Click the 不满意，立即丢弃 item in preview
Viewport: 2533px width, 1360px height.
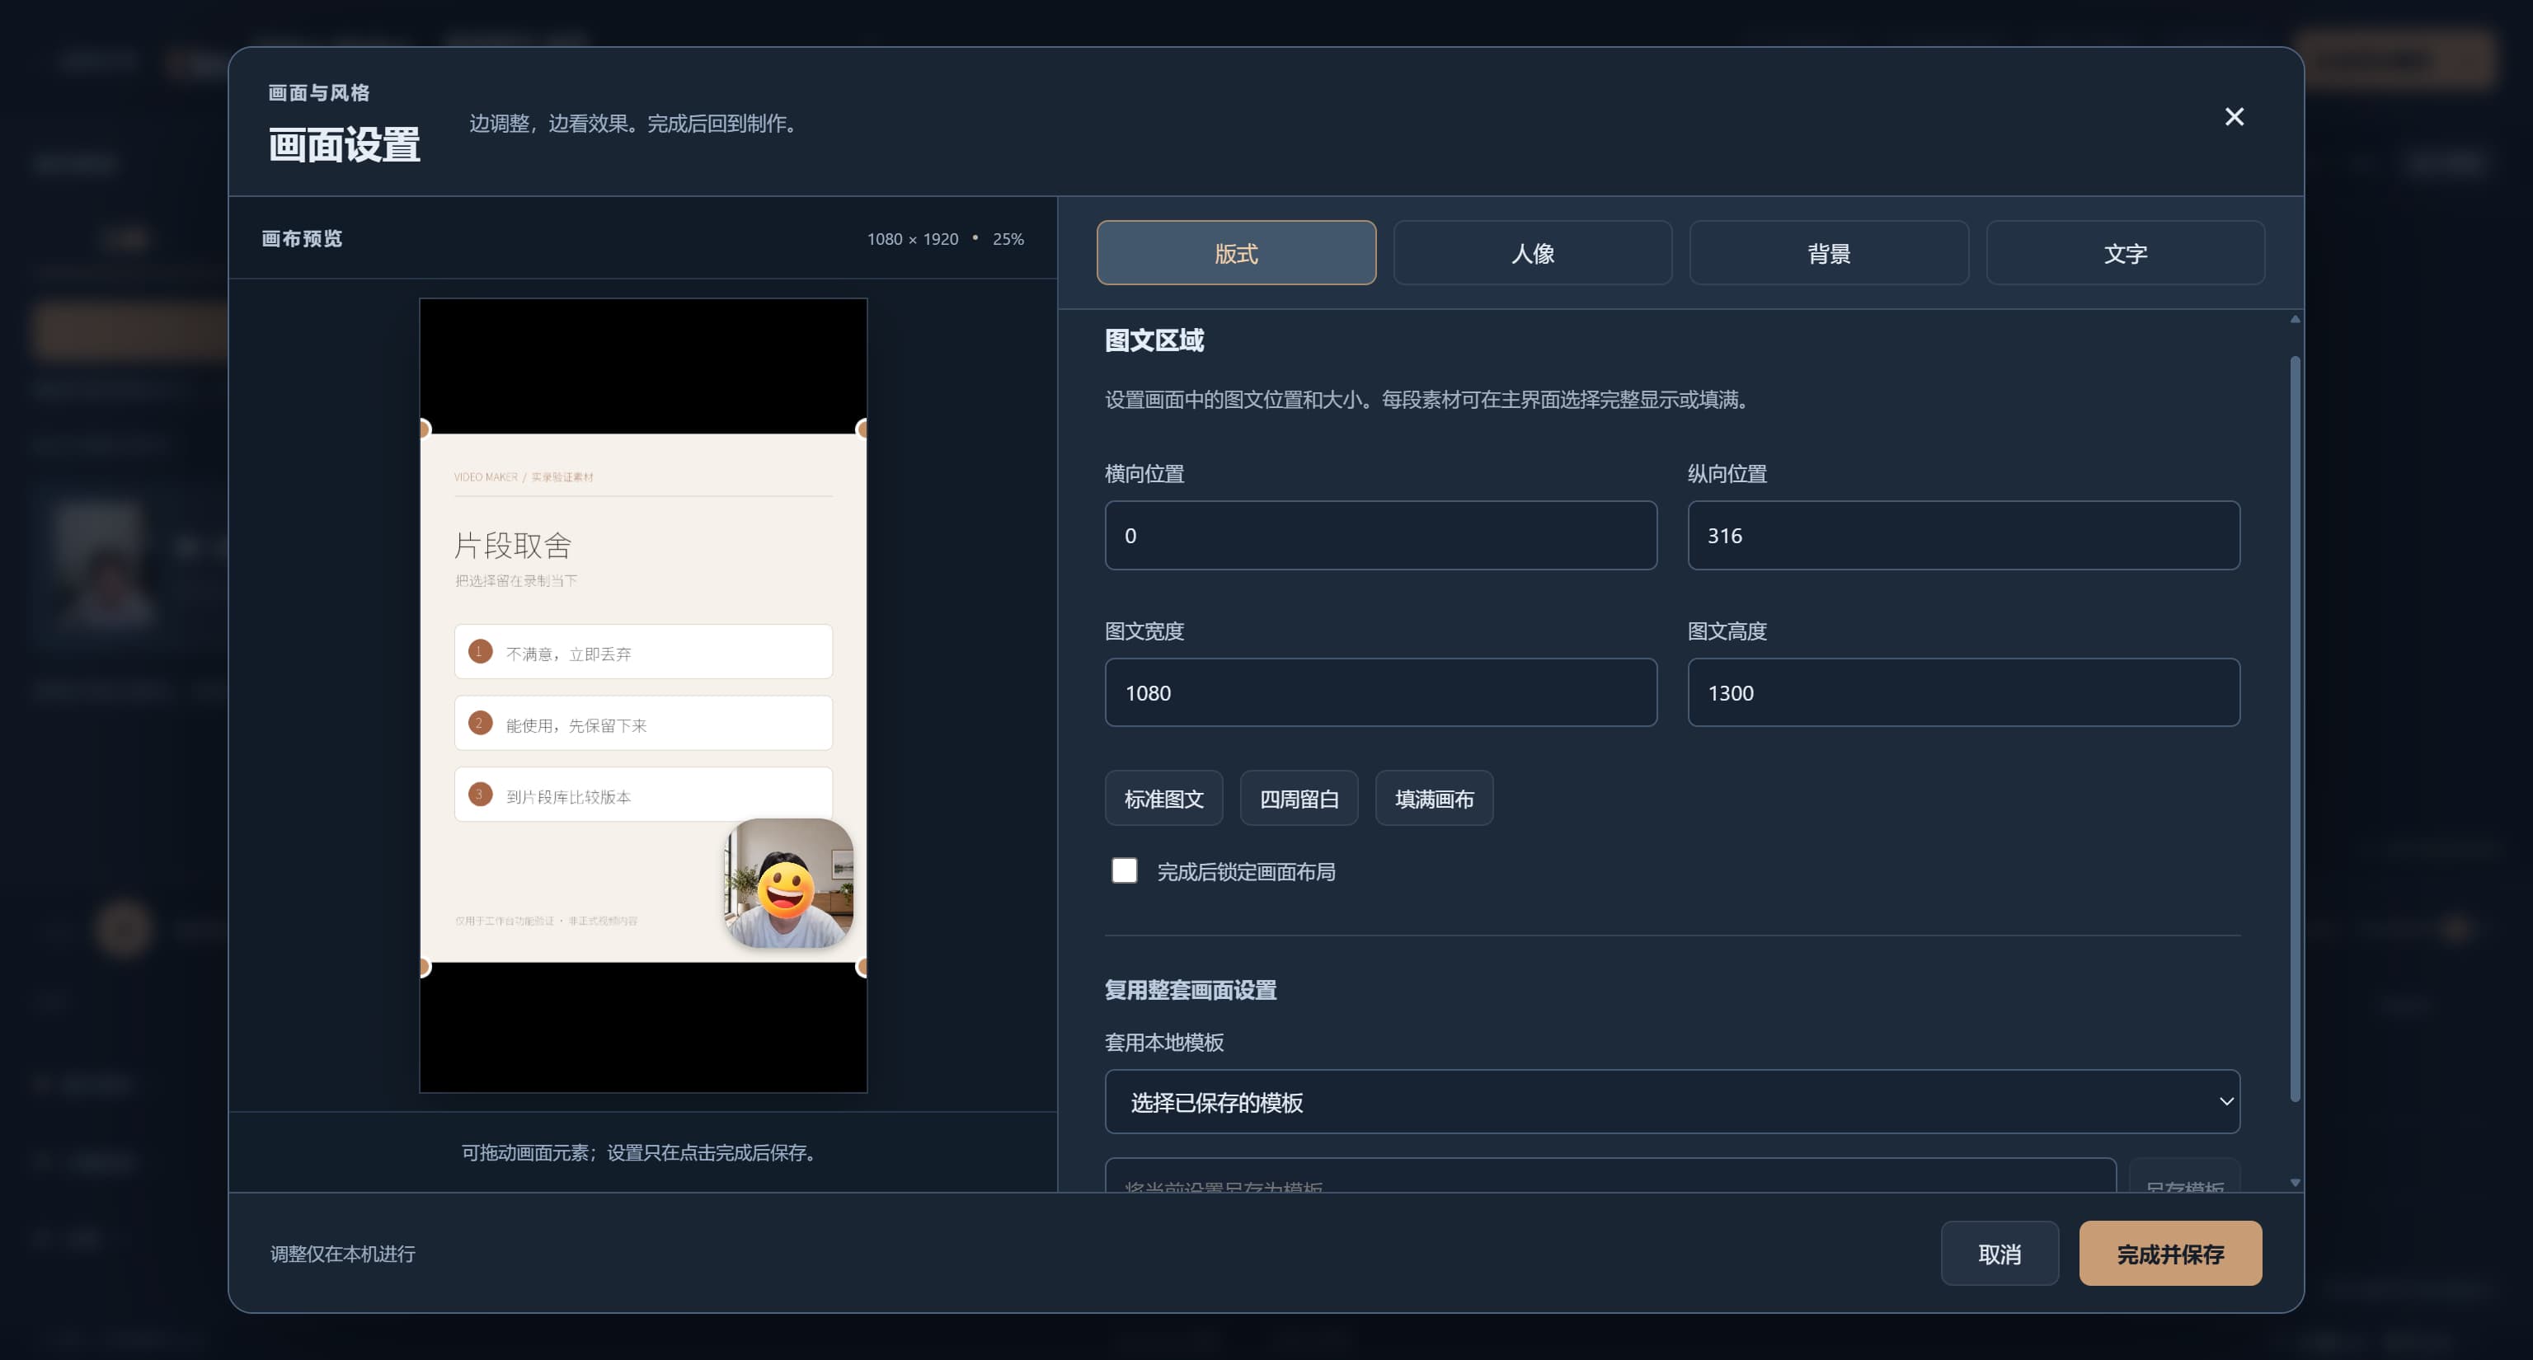coord(643,651)
